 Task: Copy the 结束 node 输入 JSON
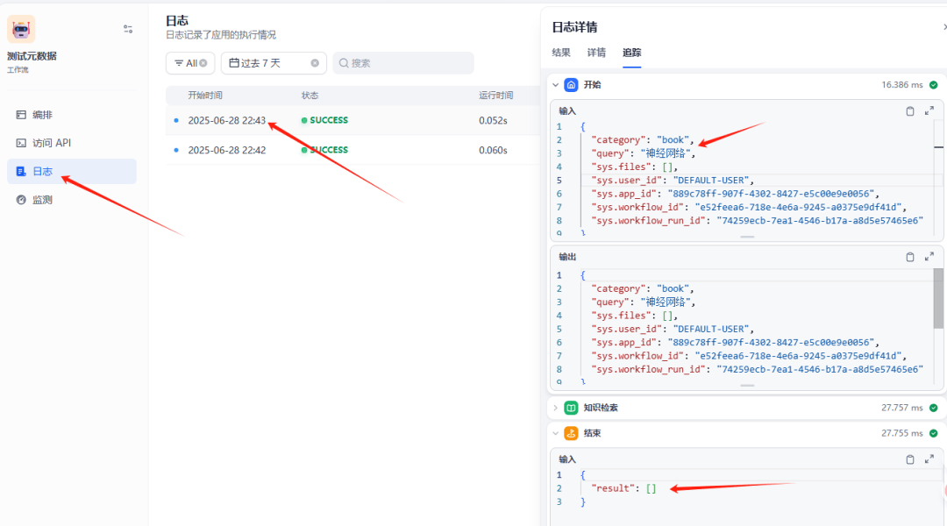point(910,459)
